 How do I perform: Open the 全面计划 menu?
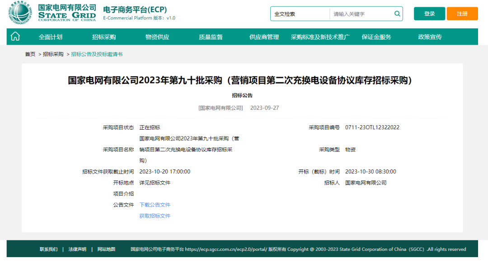click(x=51, y=37)
